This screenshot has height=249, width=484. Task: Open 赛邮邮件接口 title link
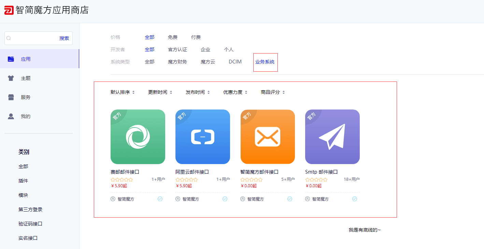click(125, 172)
